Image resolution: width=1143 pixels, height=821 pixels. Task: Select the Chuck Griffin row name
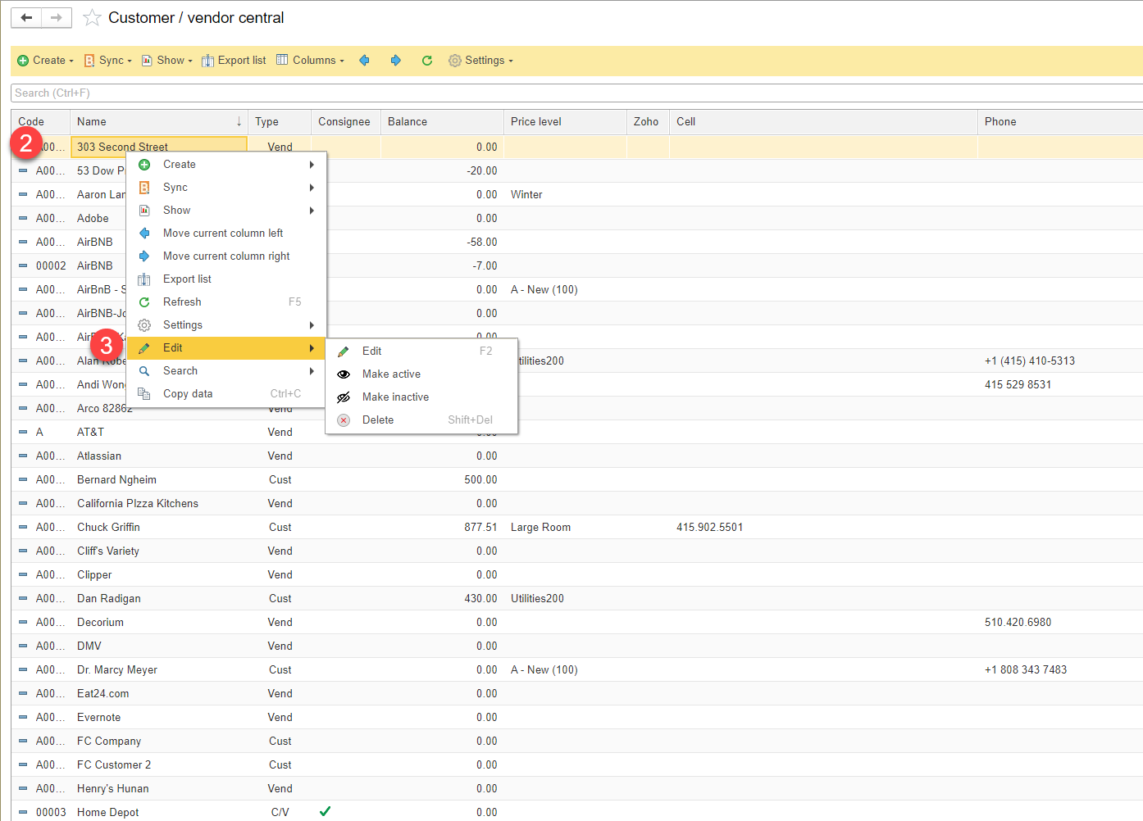click(x=108, y=527)
